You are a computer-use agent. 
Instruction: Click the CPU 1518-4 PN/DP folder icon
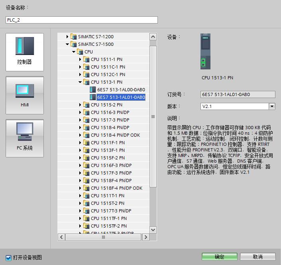pyautogui.click(x=86, y=128)
